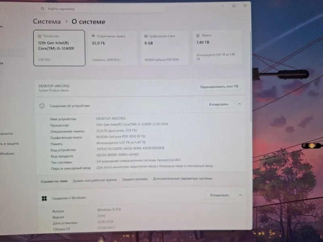Viewport: 323px width, 242px height.
Task: Copy device info with Копировать button
Action: 218,104
